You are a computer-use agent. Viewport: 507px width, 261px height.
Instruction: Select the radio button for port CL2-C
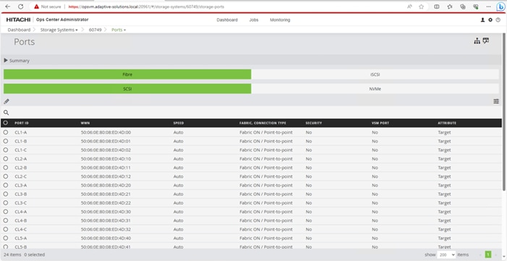coord(6,176)
